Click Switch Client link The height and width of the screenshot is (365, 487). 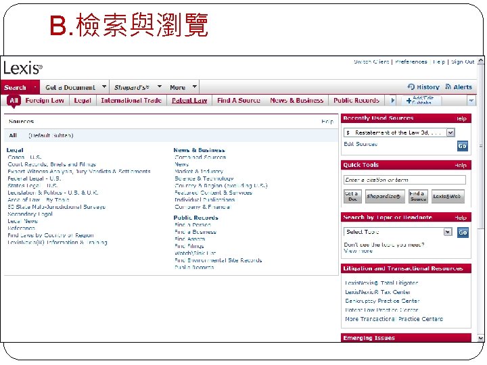click(371, 62)
